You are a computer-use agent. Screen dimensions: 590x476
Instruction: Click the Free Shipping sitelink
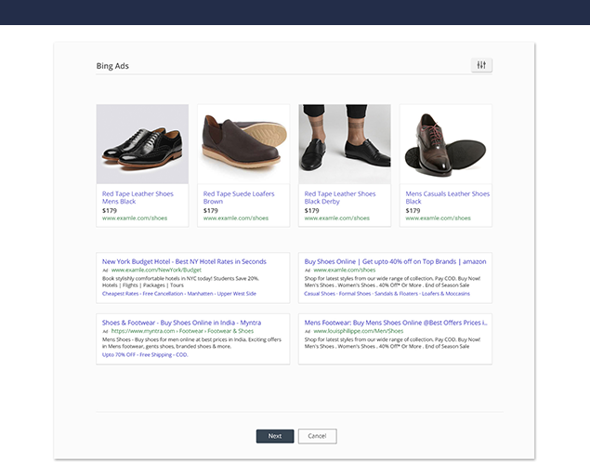pyautogui.click(x=156, y=355)
